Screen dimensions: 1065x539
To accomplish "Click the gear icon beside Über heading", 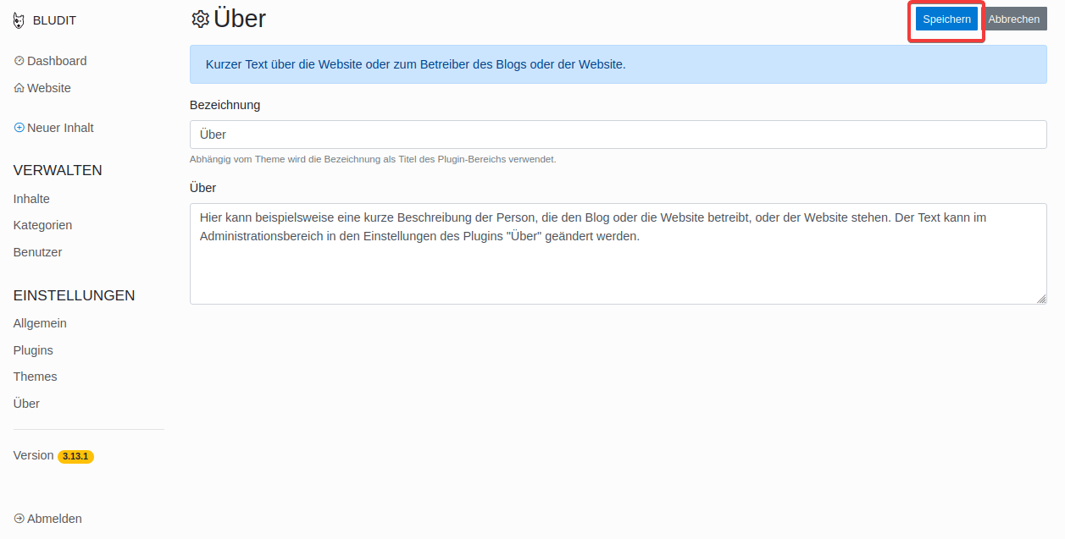I will pyautogui.click(x=200, y=19).
